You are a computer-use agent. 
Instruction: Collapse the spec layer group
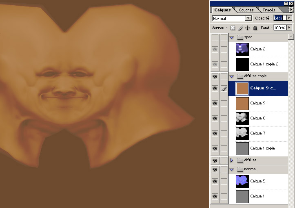[232, 38]
